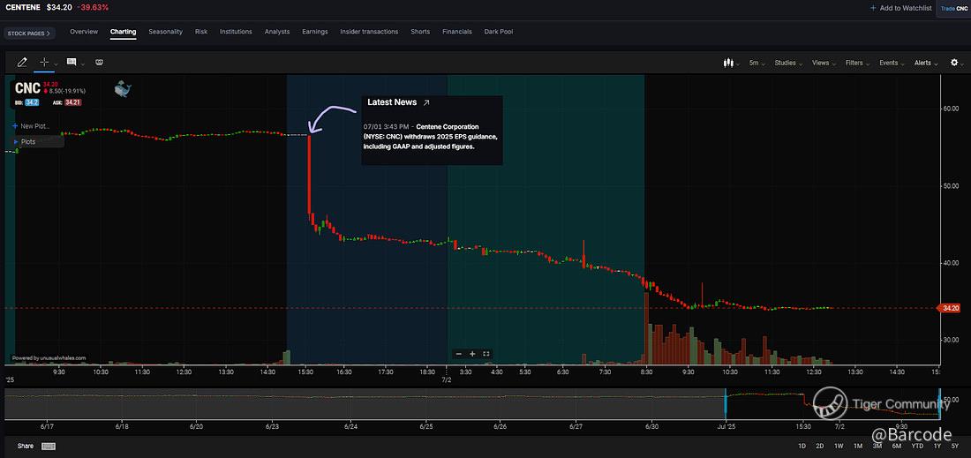Open chart settings gear icon
Image resolution: width=971 pixels, height=458 pixels.
point(953,63)
